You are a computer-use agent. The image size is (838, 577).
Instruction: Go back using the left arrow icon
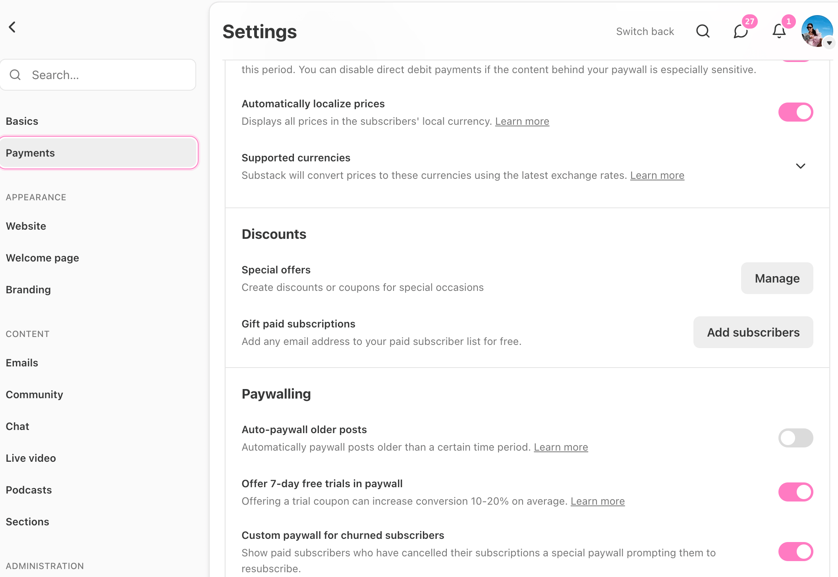pyautogui.click(x=12, y=27)
